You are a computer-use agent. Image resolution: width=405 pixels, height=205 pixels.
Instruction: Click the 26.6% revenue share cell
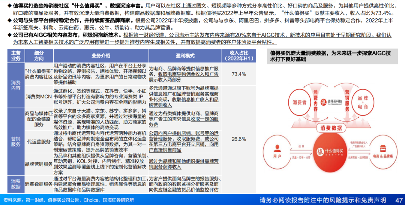239,139
